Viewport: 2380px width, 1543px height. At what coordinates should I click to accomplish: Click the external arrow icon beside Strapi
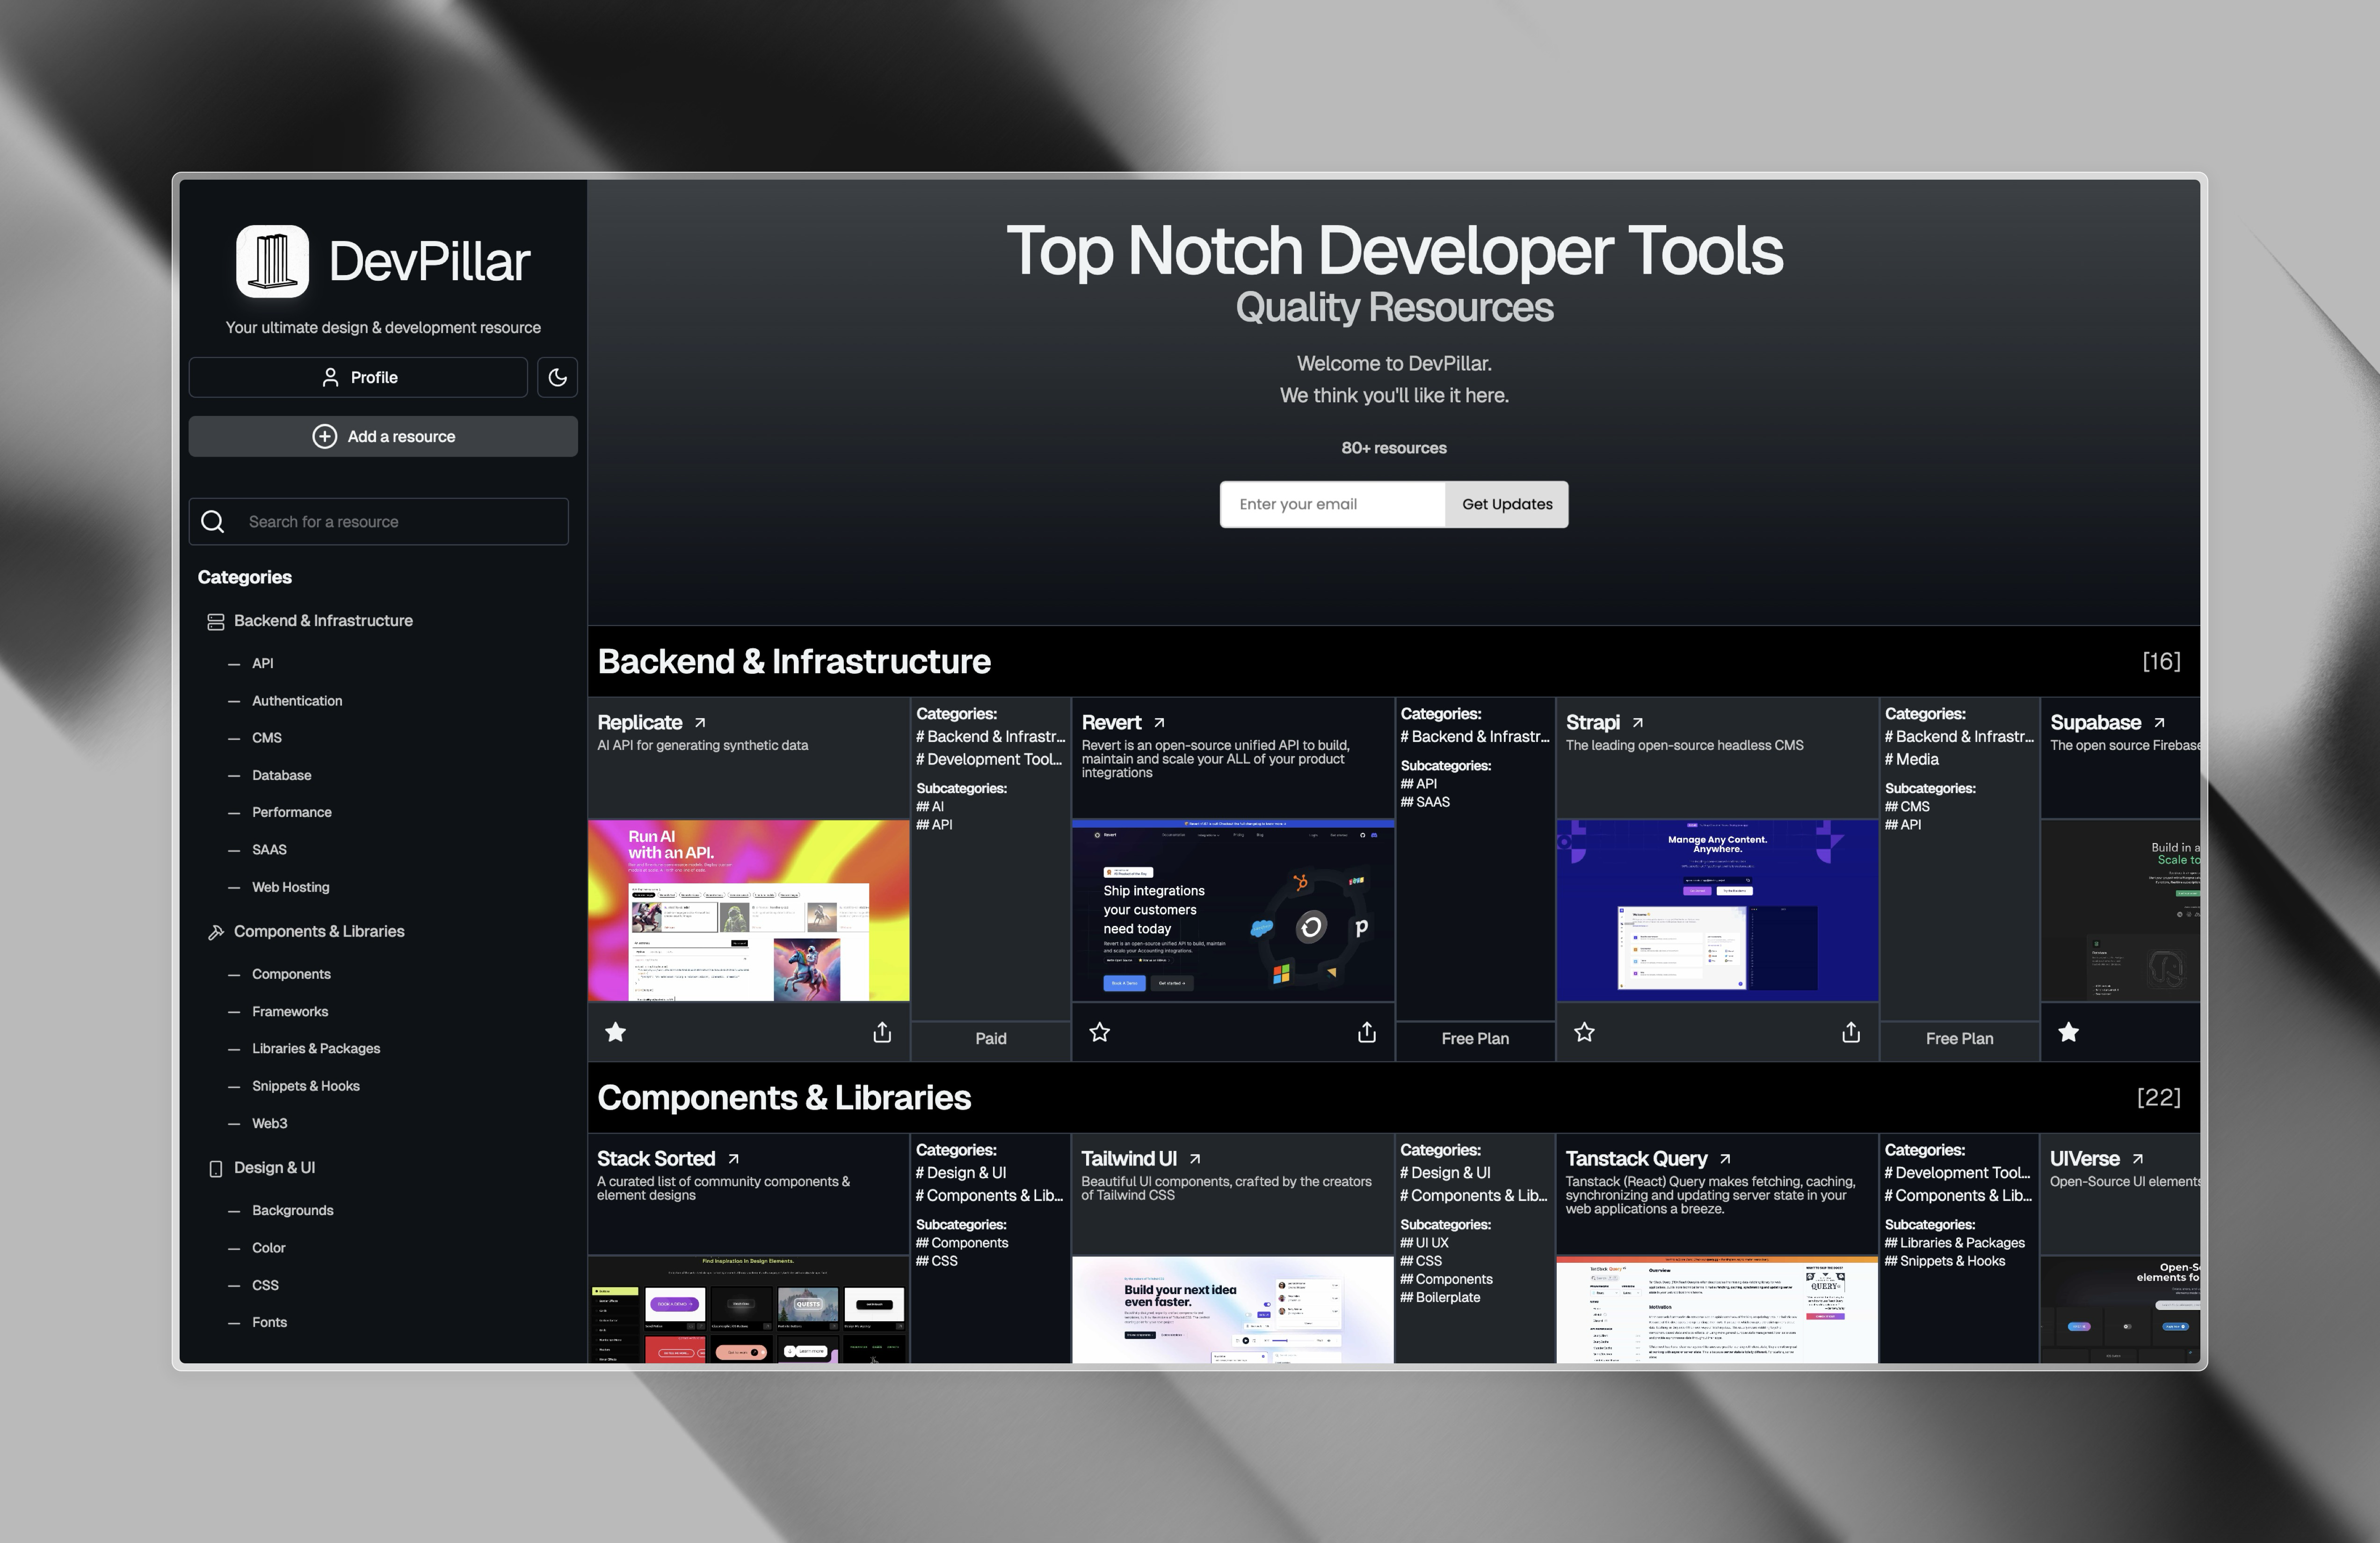click(1637, 722)
